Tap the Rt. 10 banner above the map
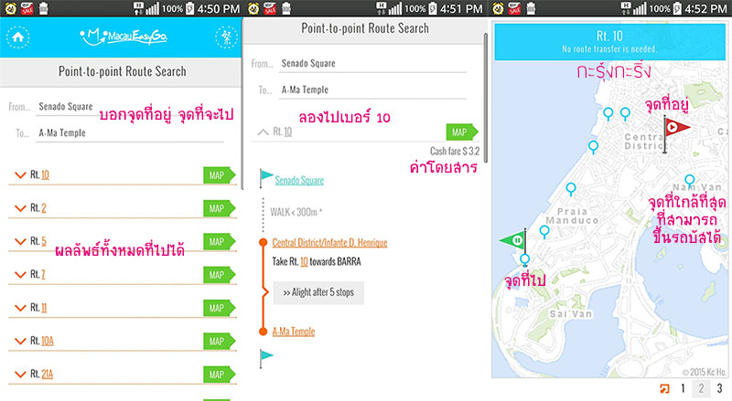The image size is (732, 401). [609, 41]
